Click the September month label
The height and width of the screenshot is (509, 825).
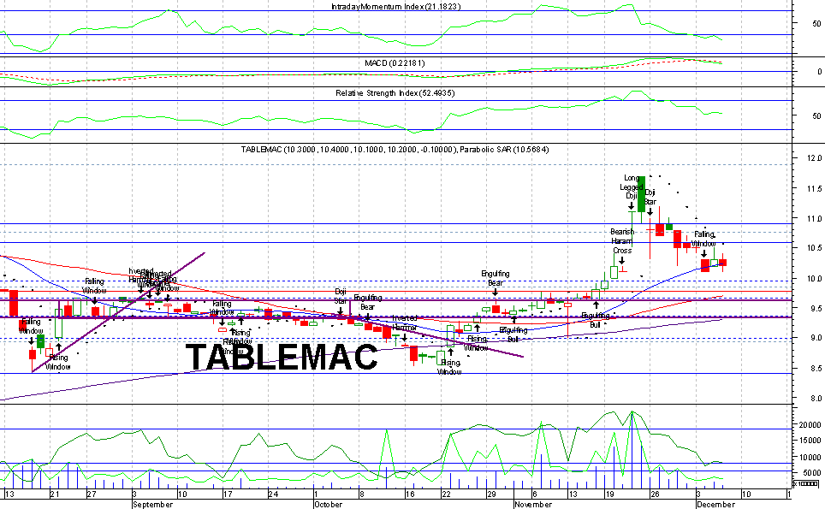click(x=152, y=504)
